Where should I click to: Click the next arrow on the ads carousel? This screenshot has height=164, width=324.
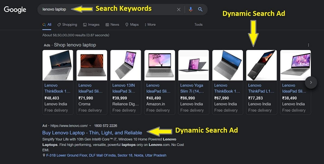tap(311, 82)
